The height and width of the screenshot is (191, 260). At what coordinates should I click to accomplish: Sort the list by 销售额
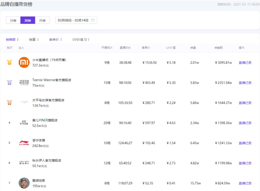[12, 39]
